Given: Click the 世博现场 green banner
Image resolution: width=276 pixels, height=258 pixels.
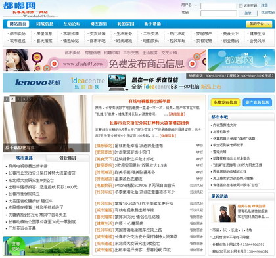Looking at the screenshot, I should [46, 246].
